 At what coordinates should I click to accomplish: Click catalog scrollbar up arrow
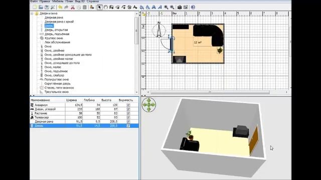click(x=137, y=13)
